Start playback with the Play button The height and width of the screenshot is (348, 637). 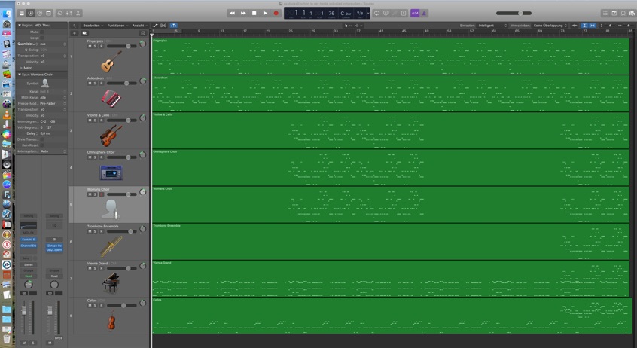(x=265, y=13)
